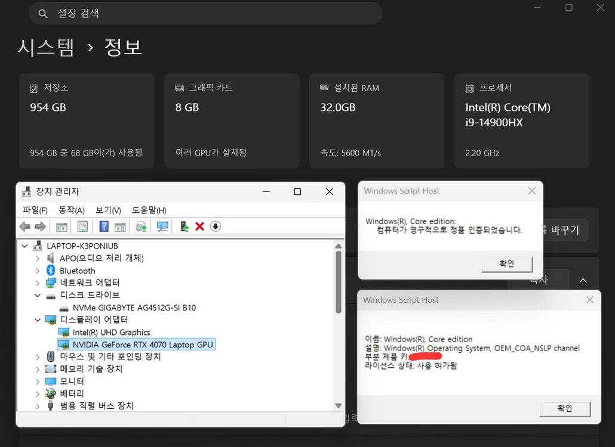Expand the 마우스 및 기타 포인팅 장치 category
This screenshot has width=615, height=447.
(x=38, y=356)
